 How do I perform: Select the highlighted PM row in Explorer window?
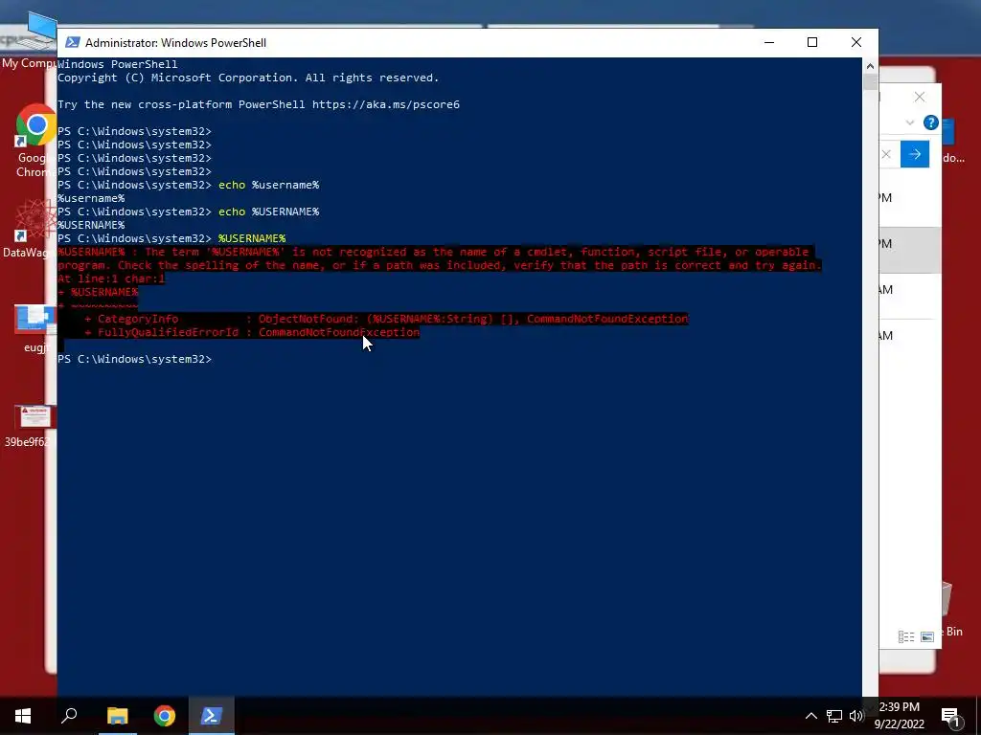pyautogui.click(x=910, y=244)
